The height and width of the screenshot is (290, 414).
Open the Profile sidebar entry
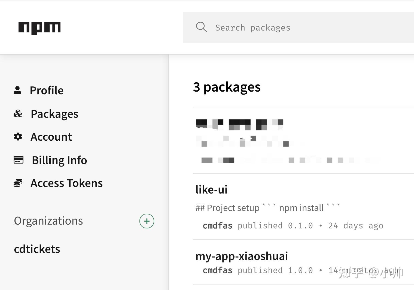(x=47, y=90)
